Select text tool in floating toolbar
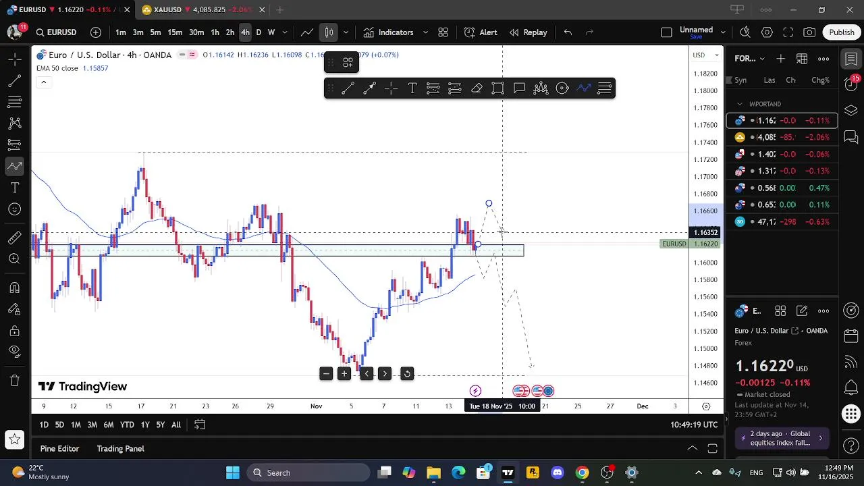The height and width of the screenshot is (486, 864). [412, 88]
